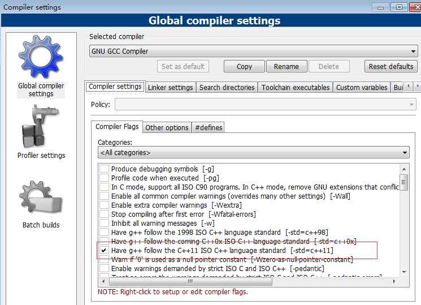Screen dimensions: 421x305
Task: Open Global compiler settings gear icon
Action: (x=41, y=57)
